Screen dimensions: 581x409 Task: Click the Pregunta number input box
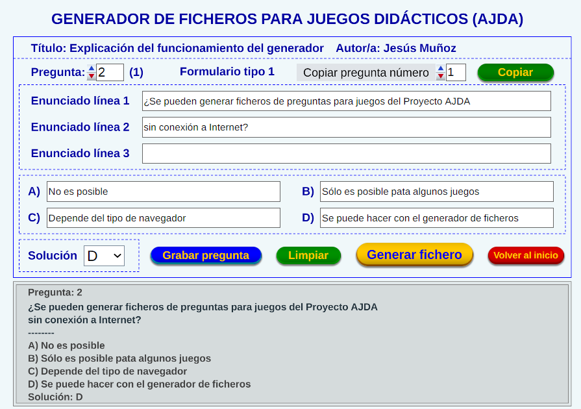pos(110,72)
